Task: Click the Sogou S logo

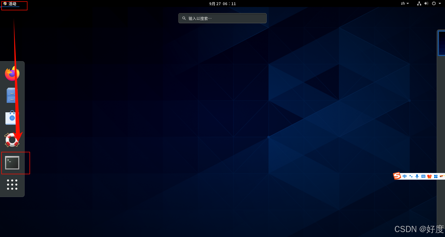Action: [397, 176]
